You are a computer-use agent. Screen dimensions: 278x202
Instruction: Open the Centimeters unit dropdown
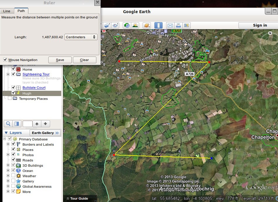(x=81, y=37)
